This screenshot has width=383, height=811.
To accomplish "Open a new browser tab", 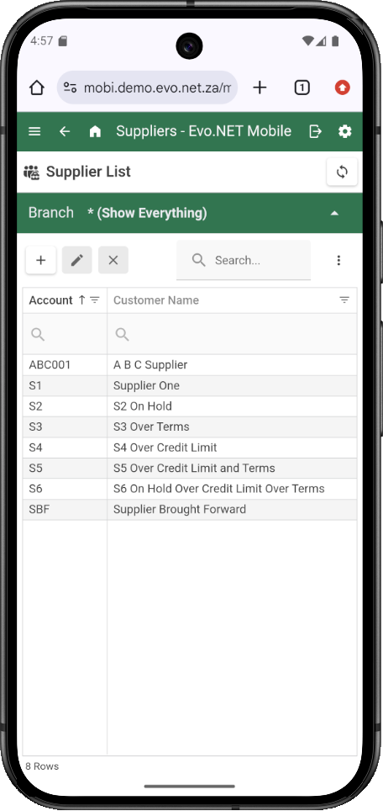I will (x=260, y=88).
